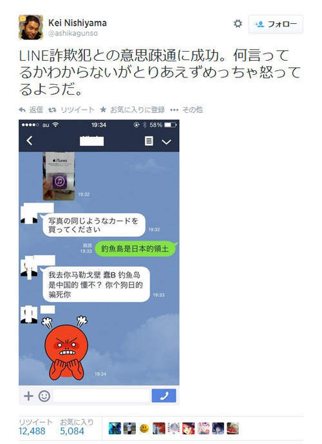Click the yellow smiley user avatar

(144, 429)
